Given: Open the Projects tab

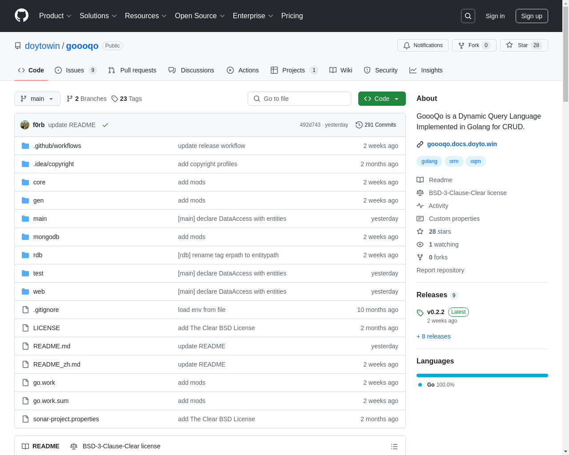Looking at the screenshot, I should pyautogui.click(x=294, y=70).
